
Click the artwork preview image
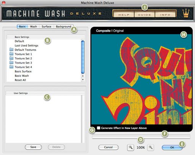[x=141, y=79]
